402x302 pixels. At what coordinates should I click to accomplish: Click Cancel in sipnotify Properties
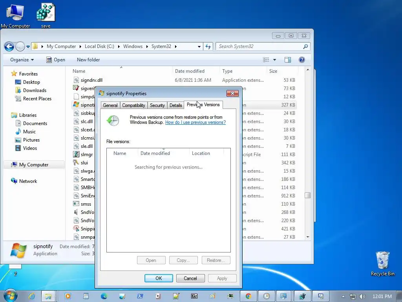(190, 278)
